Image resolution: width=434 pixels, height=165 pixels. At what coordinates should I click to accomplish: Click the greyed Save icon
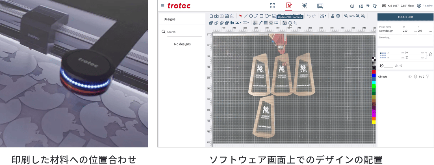222,16
